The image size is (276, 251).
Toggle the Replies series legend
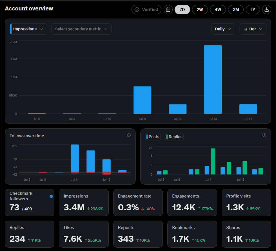click(174, 137)
